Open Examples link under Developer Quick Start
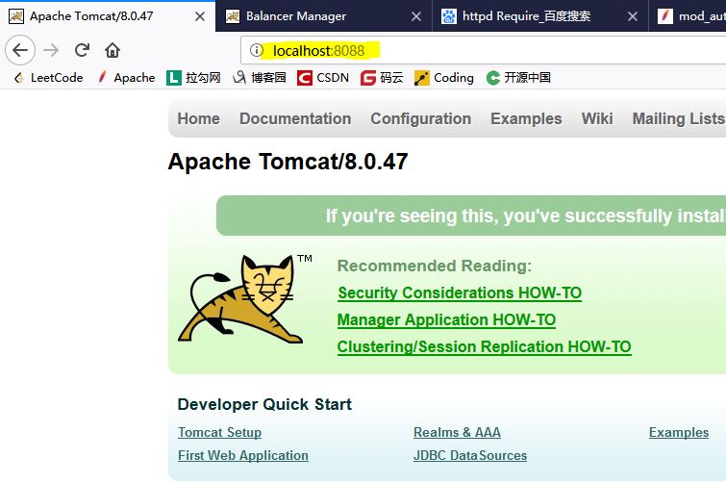Screen dimensions: 726x483 pos(679,432)
